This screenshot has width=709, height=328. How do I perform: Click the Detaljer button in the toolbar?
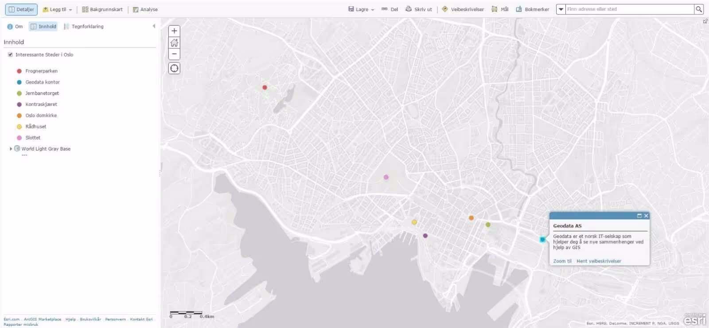pyautogui.click(x=21, y=9)
